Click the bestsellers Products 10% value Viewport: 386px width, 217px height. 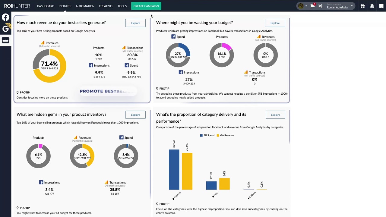(99, 55)
